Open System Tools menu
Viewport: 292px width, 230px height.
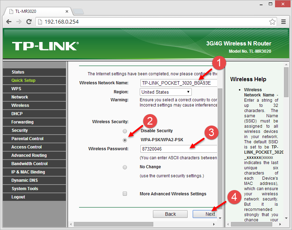coord(34,189)
